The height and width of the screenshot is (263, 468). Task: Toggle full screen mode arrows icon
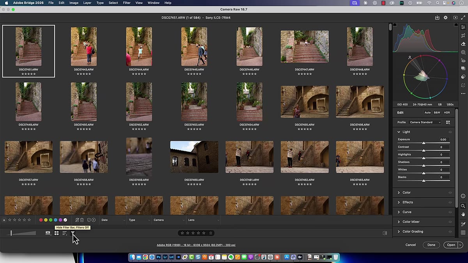463,18
